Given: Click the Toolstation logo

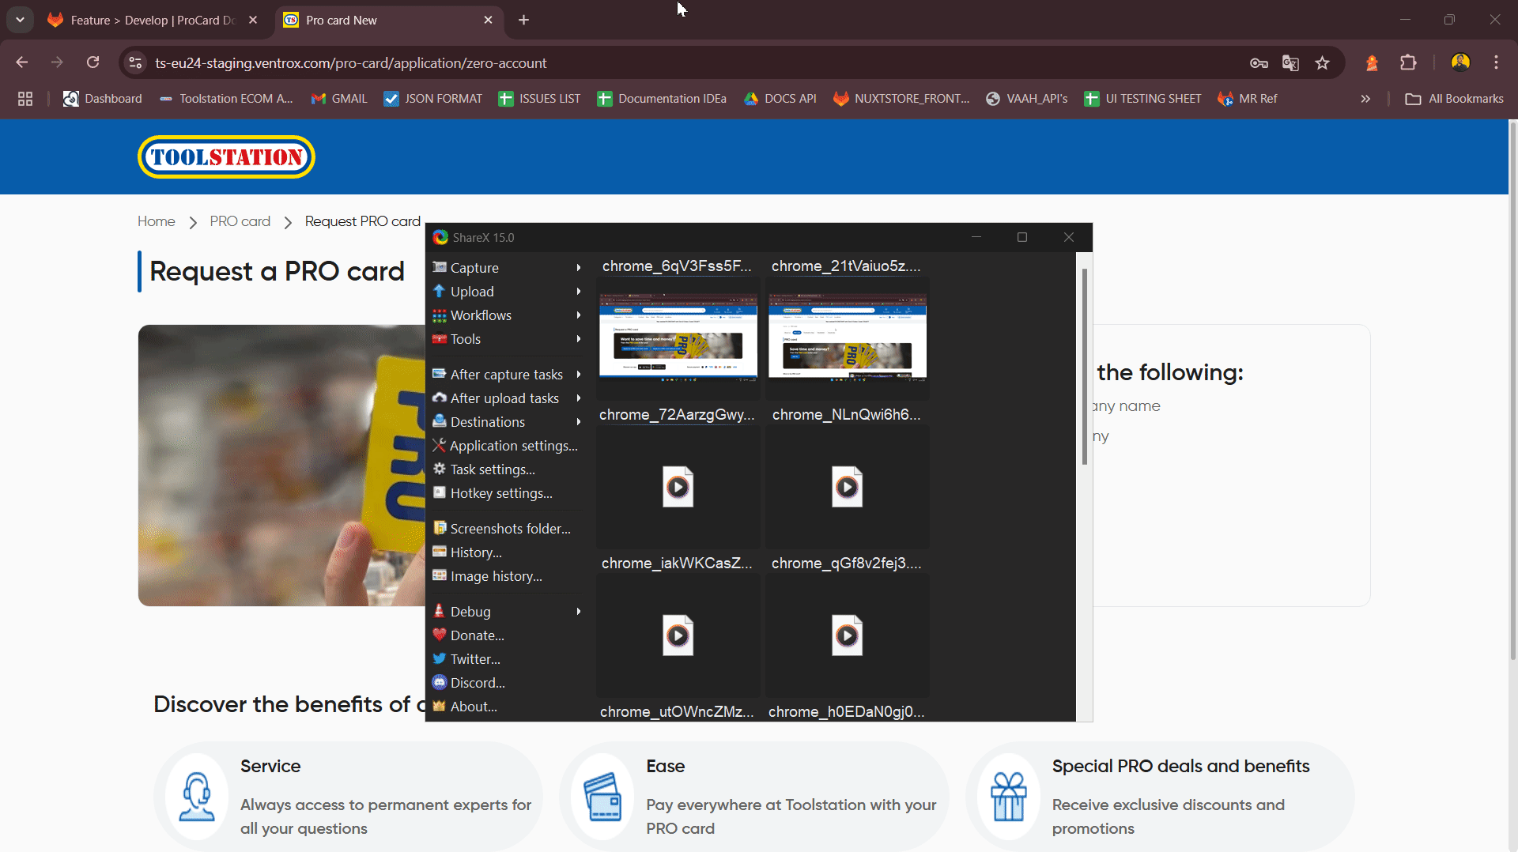Looking at the screenshot, I should 226,157.
